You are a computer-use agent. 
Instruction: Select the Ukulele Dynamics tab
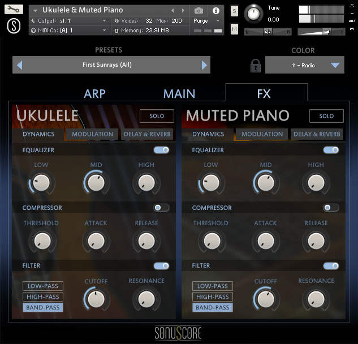(x=38, y=134)
